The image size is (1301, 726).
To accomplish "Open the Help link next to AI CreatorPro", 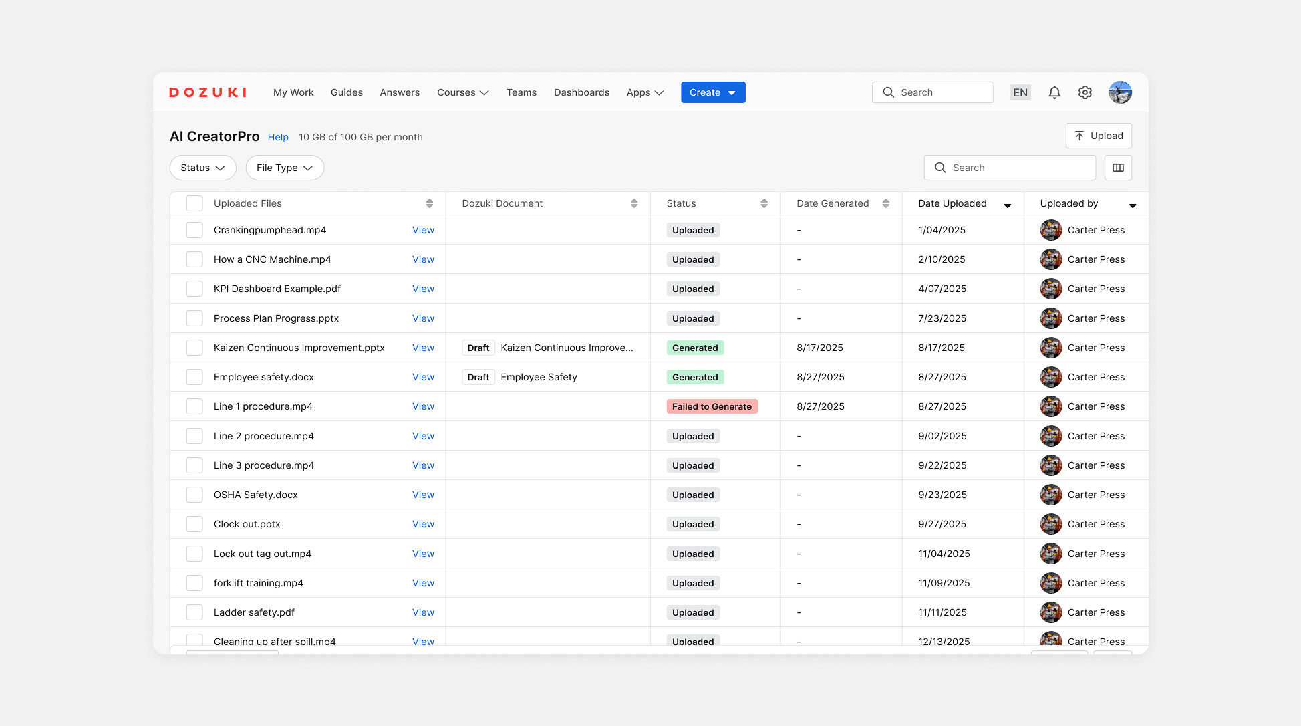I will [x=278, y=137].
